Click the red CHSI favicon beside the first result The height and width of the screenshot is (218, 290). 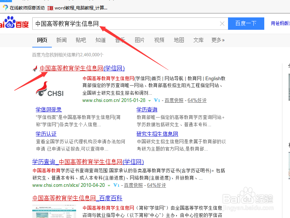click(x=35, y=69)
